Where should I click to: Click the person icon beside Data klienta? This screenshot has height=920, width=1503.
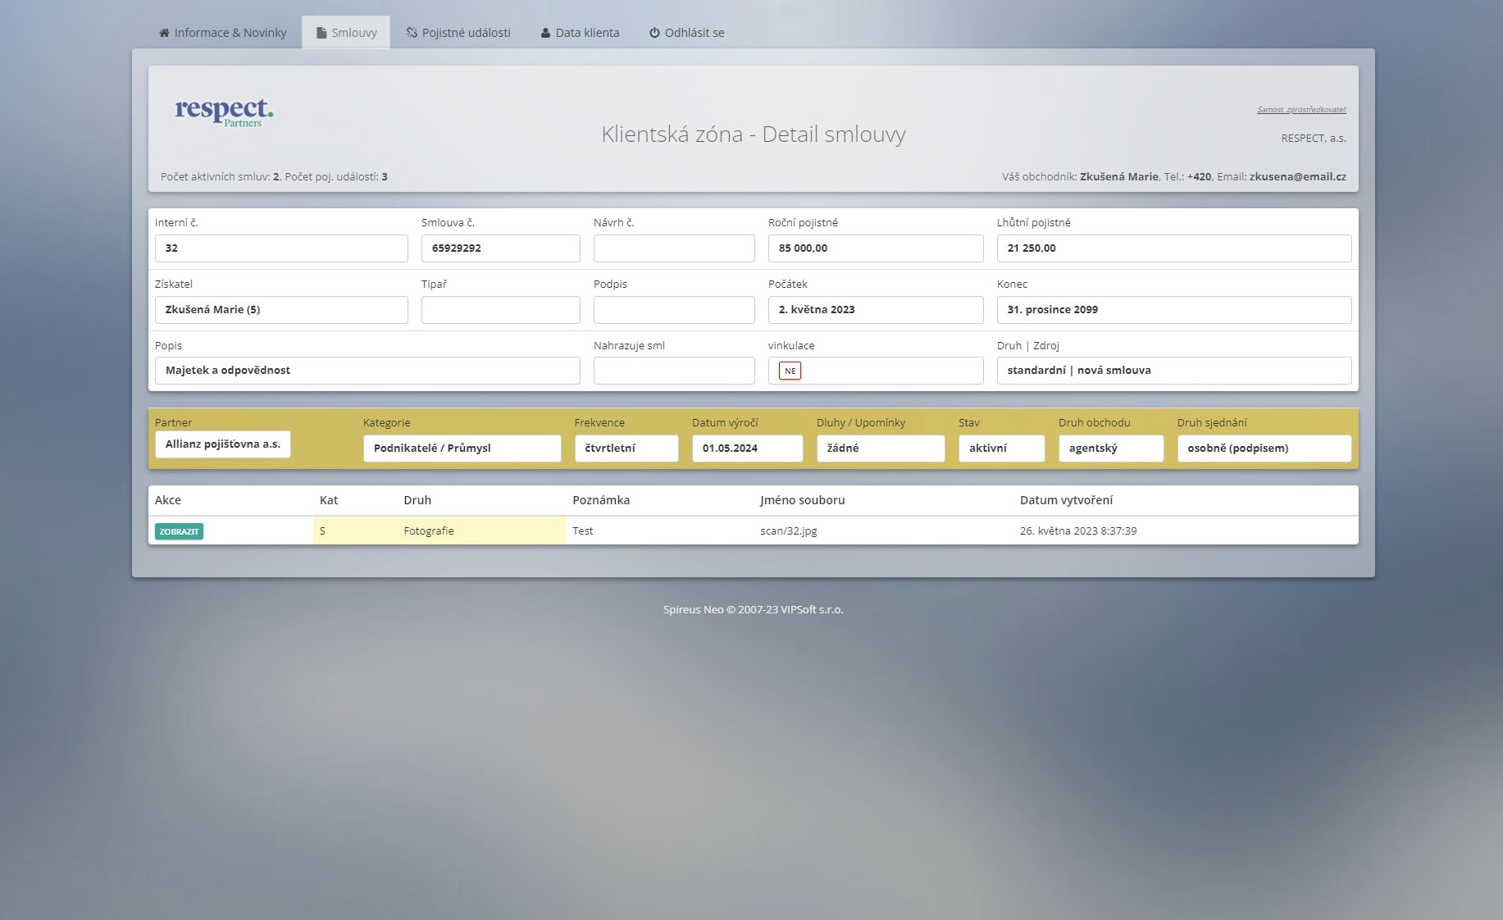545,33
